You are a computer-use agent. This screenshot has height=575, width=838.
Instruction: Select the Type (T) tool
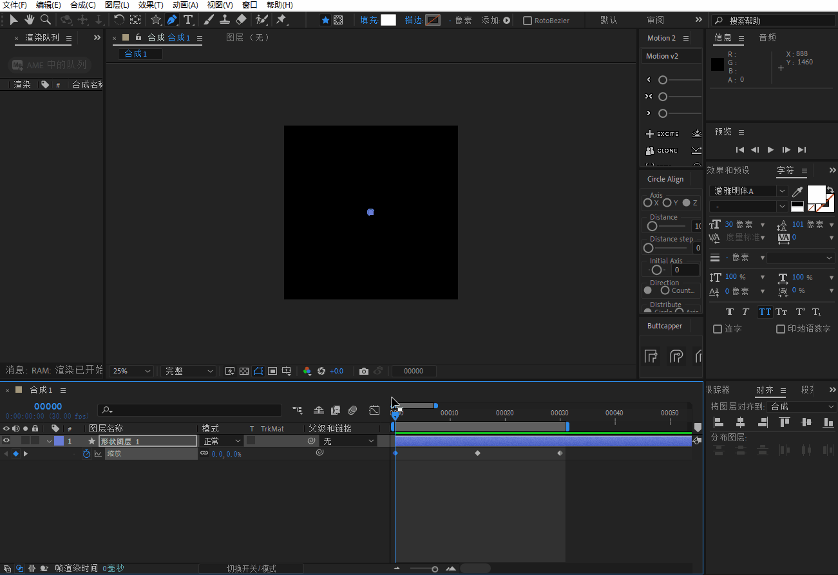click(x=188, y=20)
